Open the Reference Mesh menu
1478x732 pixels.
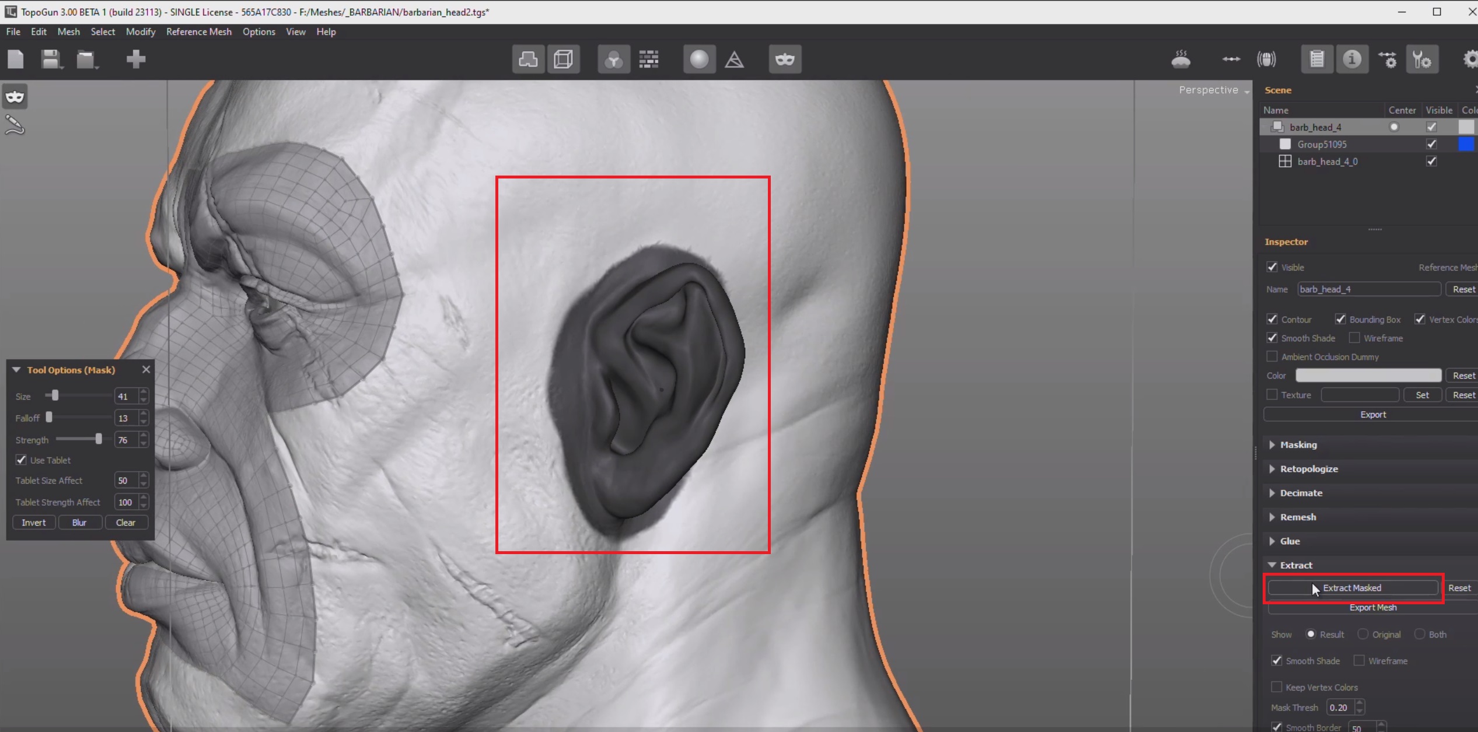tap(198, 31)
